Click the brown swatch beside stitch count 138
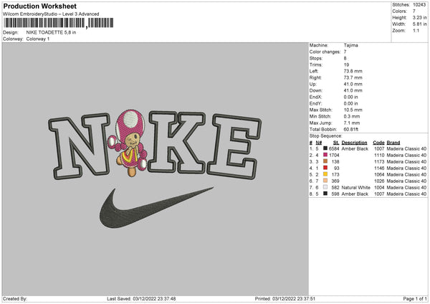The image size is (430, 304). tap(325, 161)
